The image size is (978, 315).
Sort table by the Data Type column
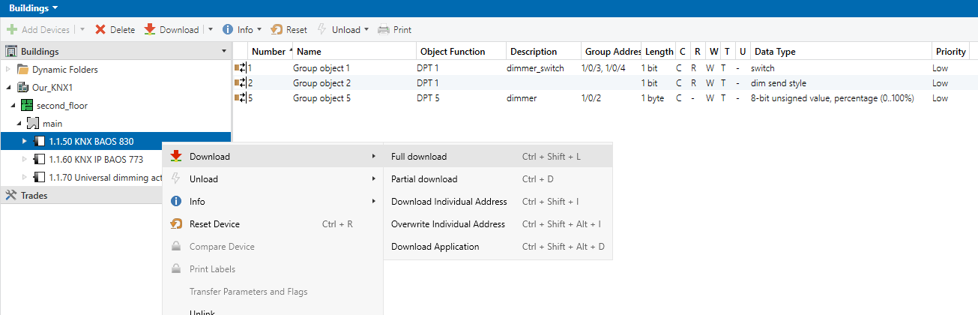tap(775, 52)
